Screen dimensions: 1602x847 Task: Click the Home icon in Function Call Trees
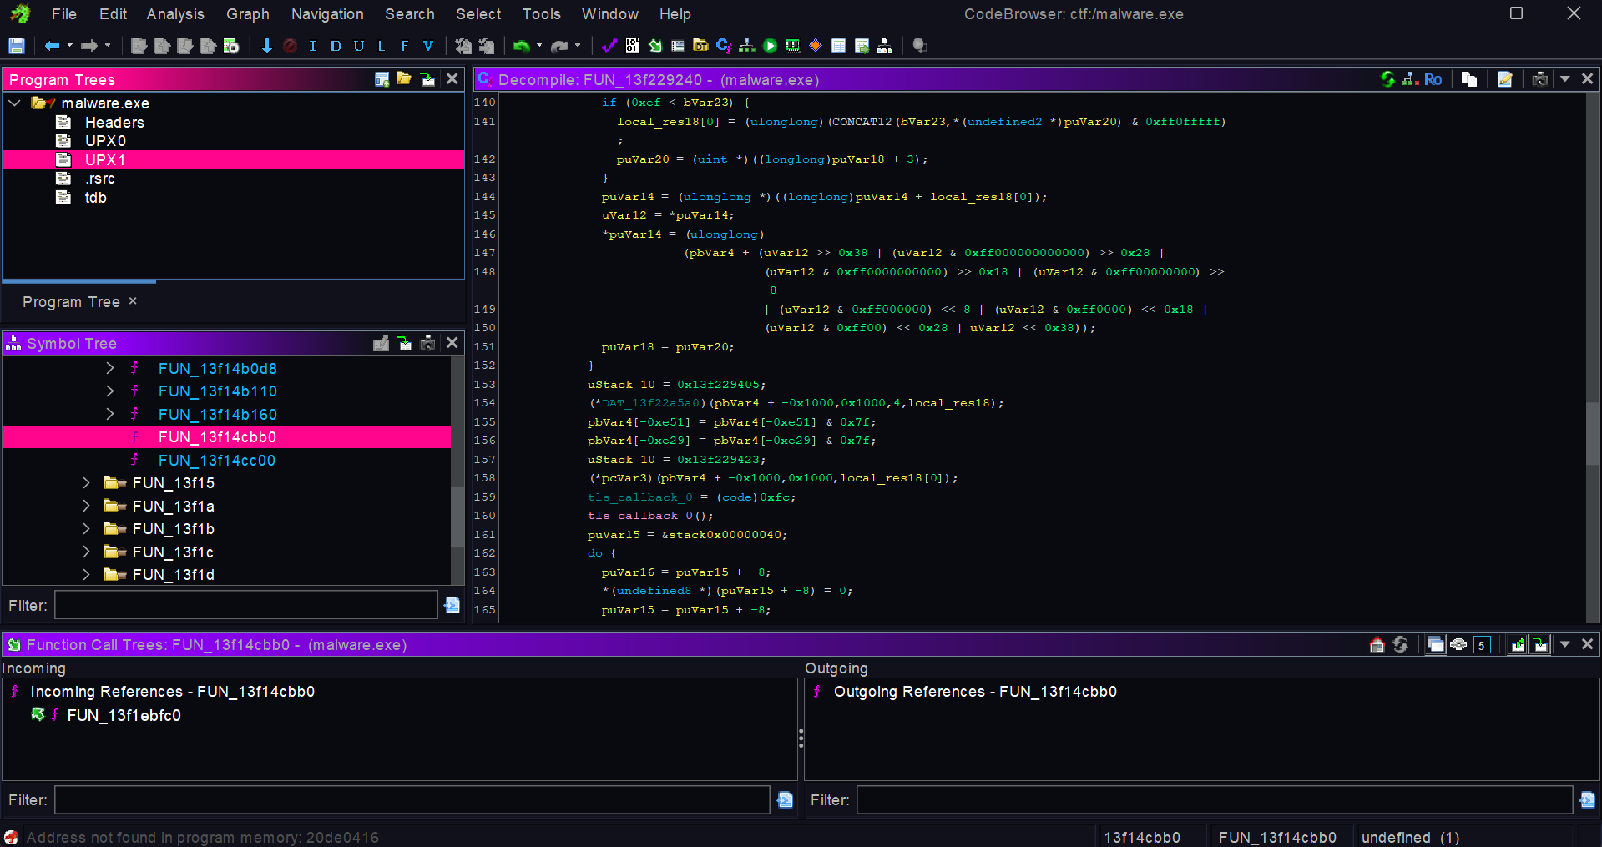[1377, 644]
